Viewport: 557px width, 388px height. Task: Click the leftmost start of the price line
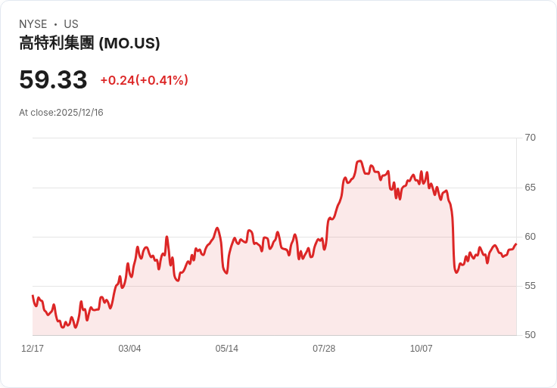[33, 296]
